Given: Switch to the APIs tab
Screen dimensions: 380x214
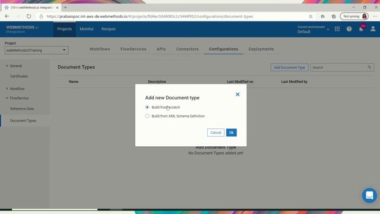Looking at the screenshot, I should click(x=161, y=49).
